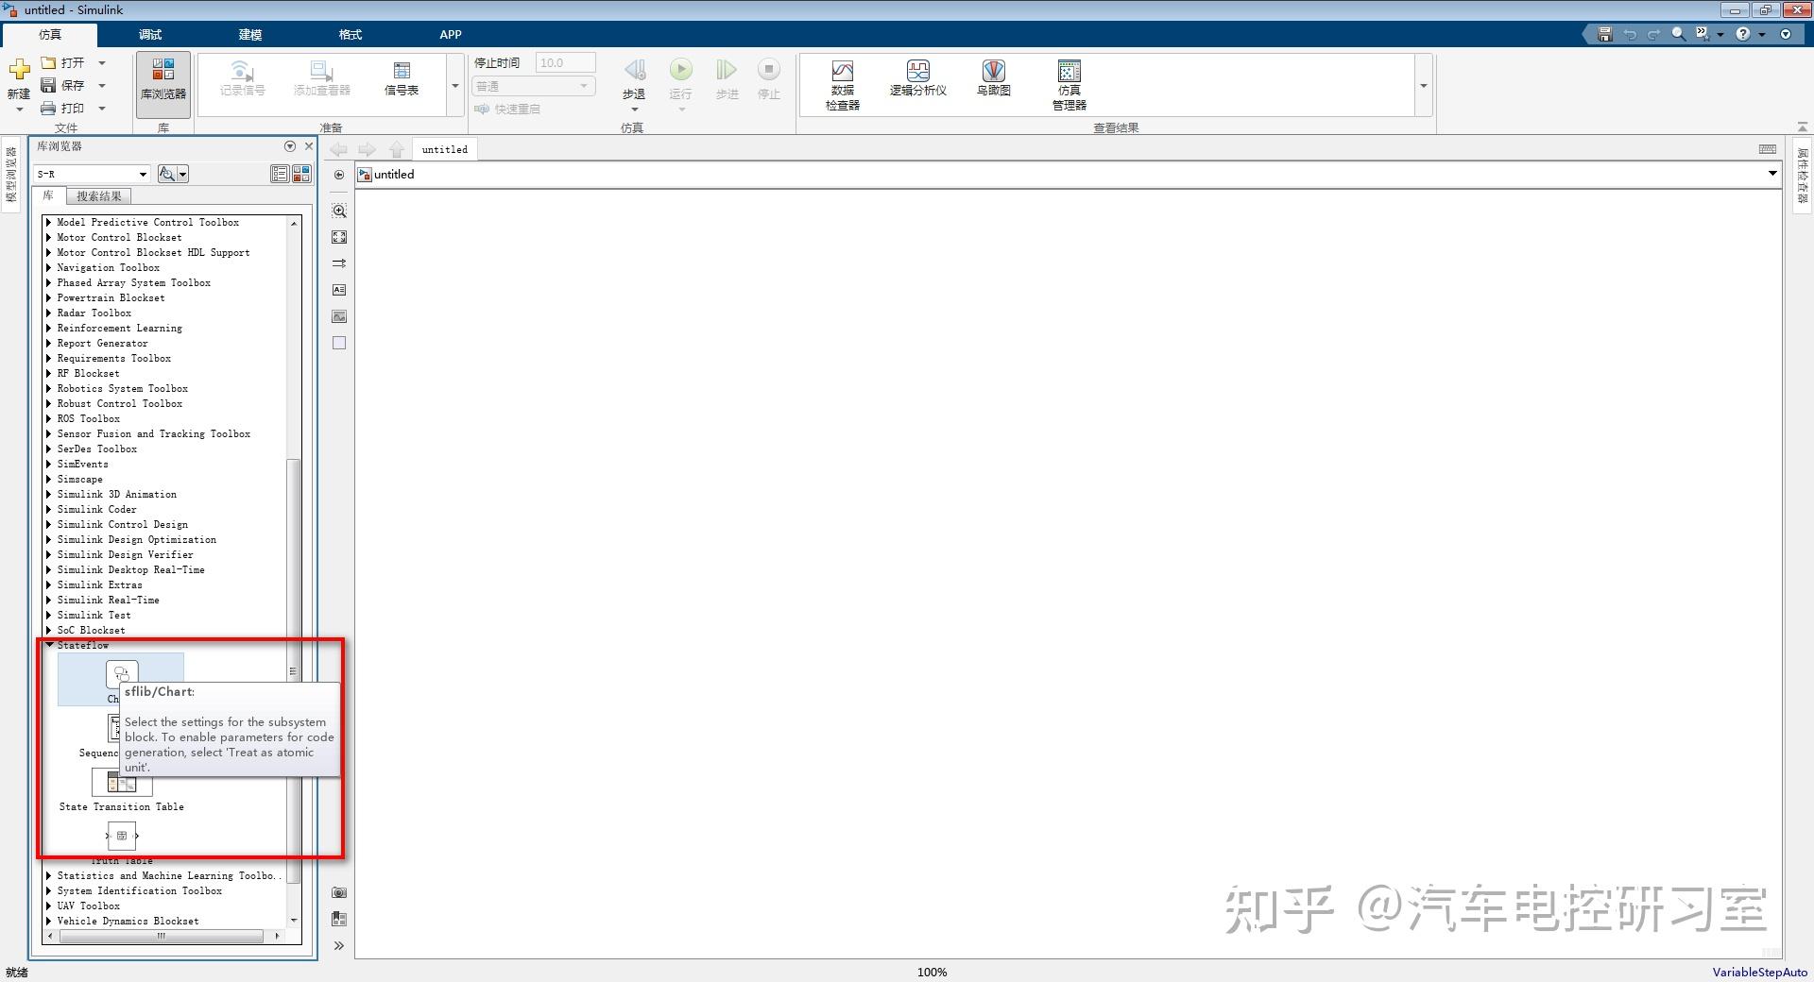Open dropdown arrow next to 打开

(x=102, y=63)
